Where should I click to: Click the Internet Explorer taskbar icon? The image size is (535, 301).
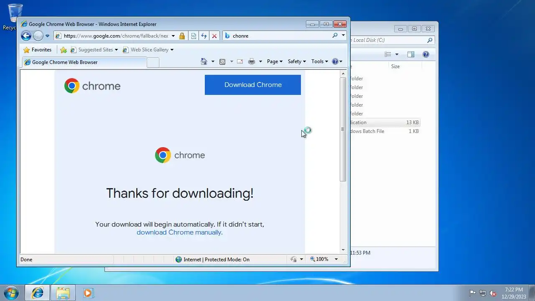pyautogui.click(x=37, y=293)
